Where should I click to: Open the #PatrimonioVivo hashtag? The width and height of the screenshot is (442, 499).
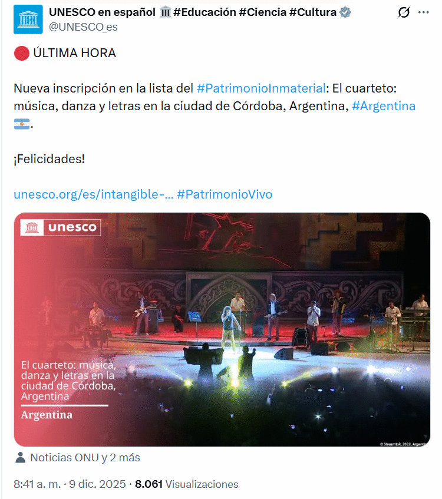(225, 194)
